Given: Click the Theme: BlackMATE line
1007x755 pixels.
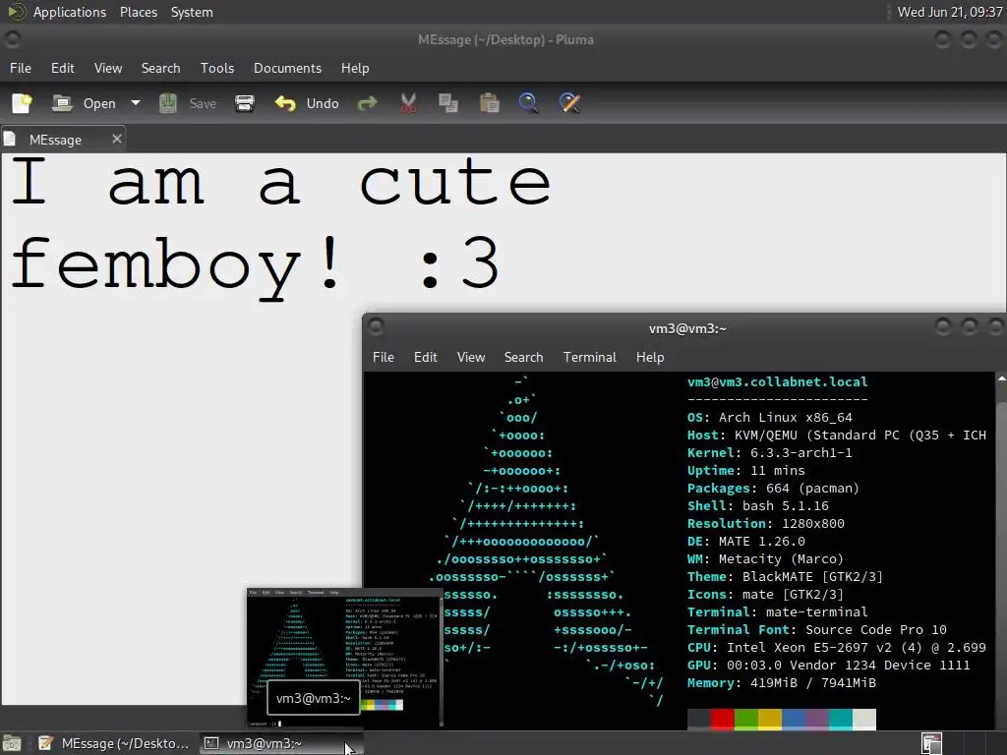Looking at the screenshot, I should click(x=785, y=576).
